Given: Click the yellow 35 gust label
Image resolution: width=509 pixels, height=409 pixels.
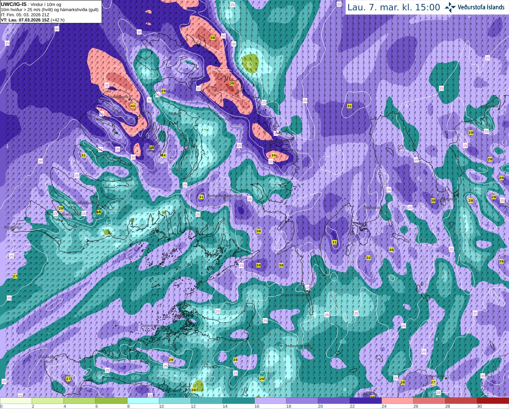Looking at the screenshot, I should pos(152,148).
